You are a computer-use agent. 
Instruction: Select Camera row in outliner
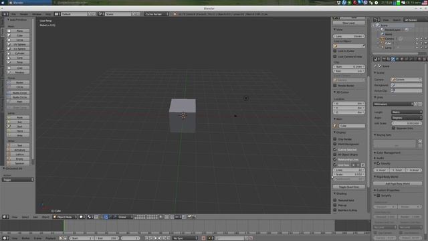(389, 39)
